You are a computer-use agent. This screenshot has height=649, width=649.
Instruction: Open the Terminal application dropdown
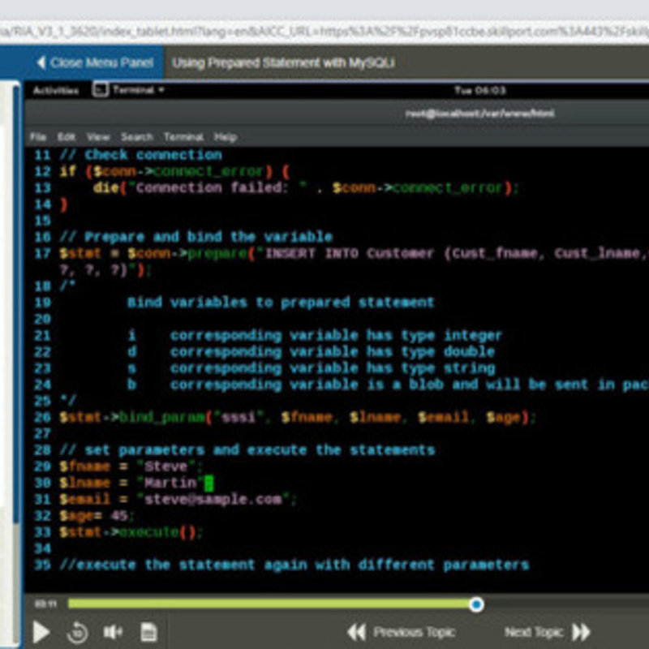click(x=139, y=90)
